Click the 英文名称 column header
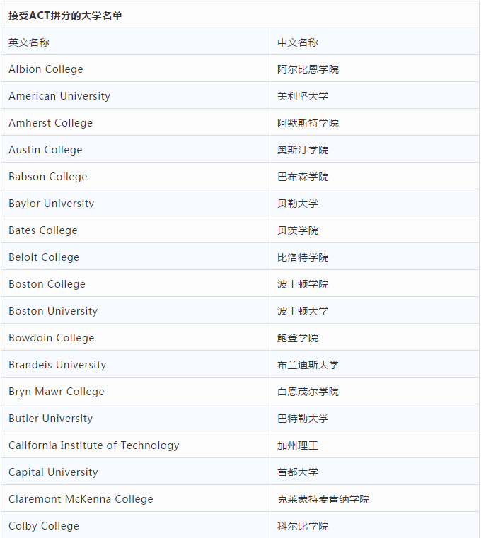The image size is (481, 538). pyautogui.click(x=29, y=42)
